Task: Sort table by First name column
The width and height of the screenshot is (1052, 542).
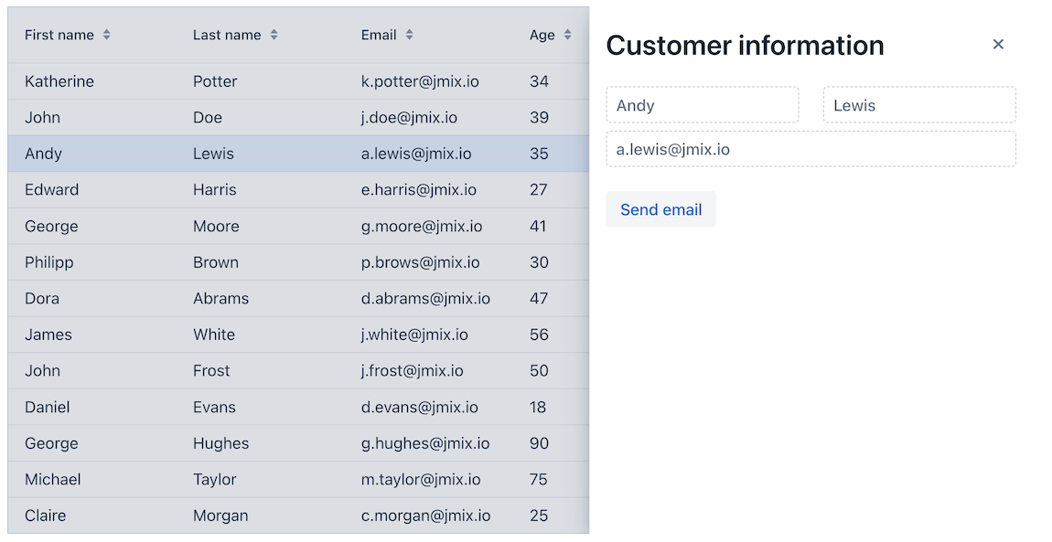Action: click(106, 35)
